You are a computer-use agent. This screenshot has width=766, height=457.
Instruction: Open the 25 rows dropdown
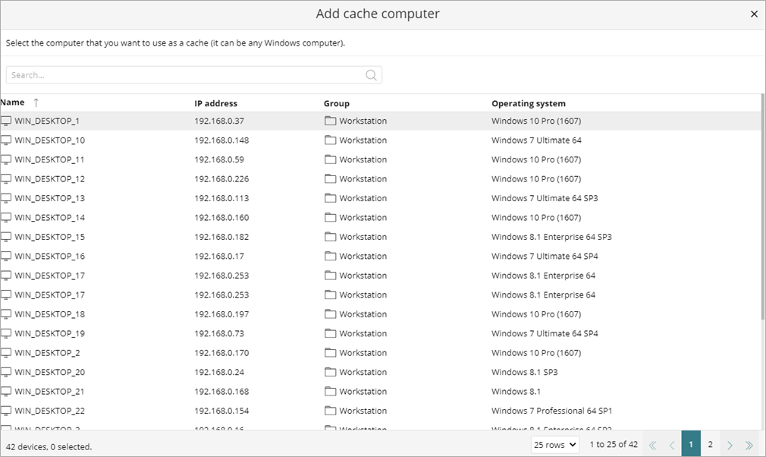coord(554,444)
